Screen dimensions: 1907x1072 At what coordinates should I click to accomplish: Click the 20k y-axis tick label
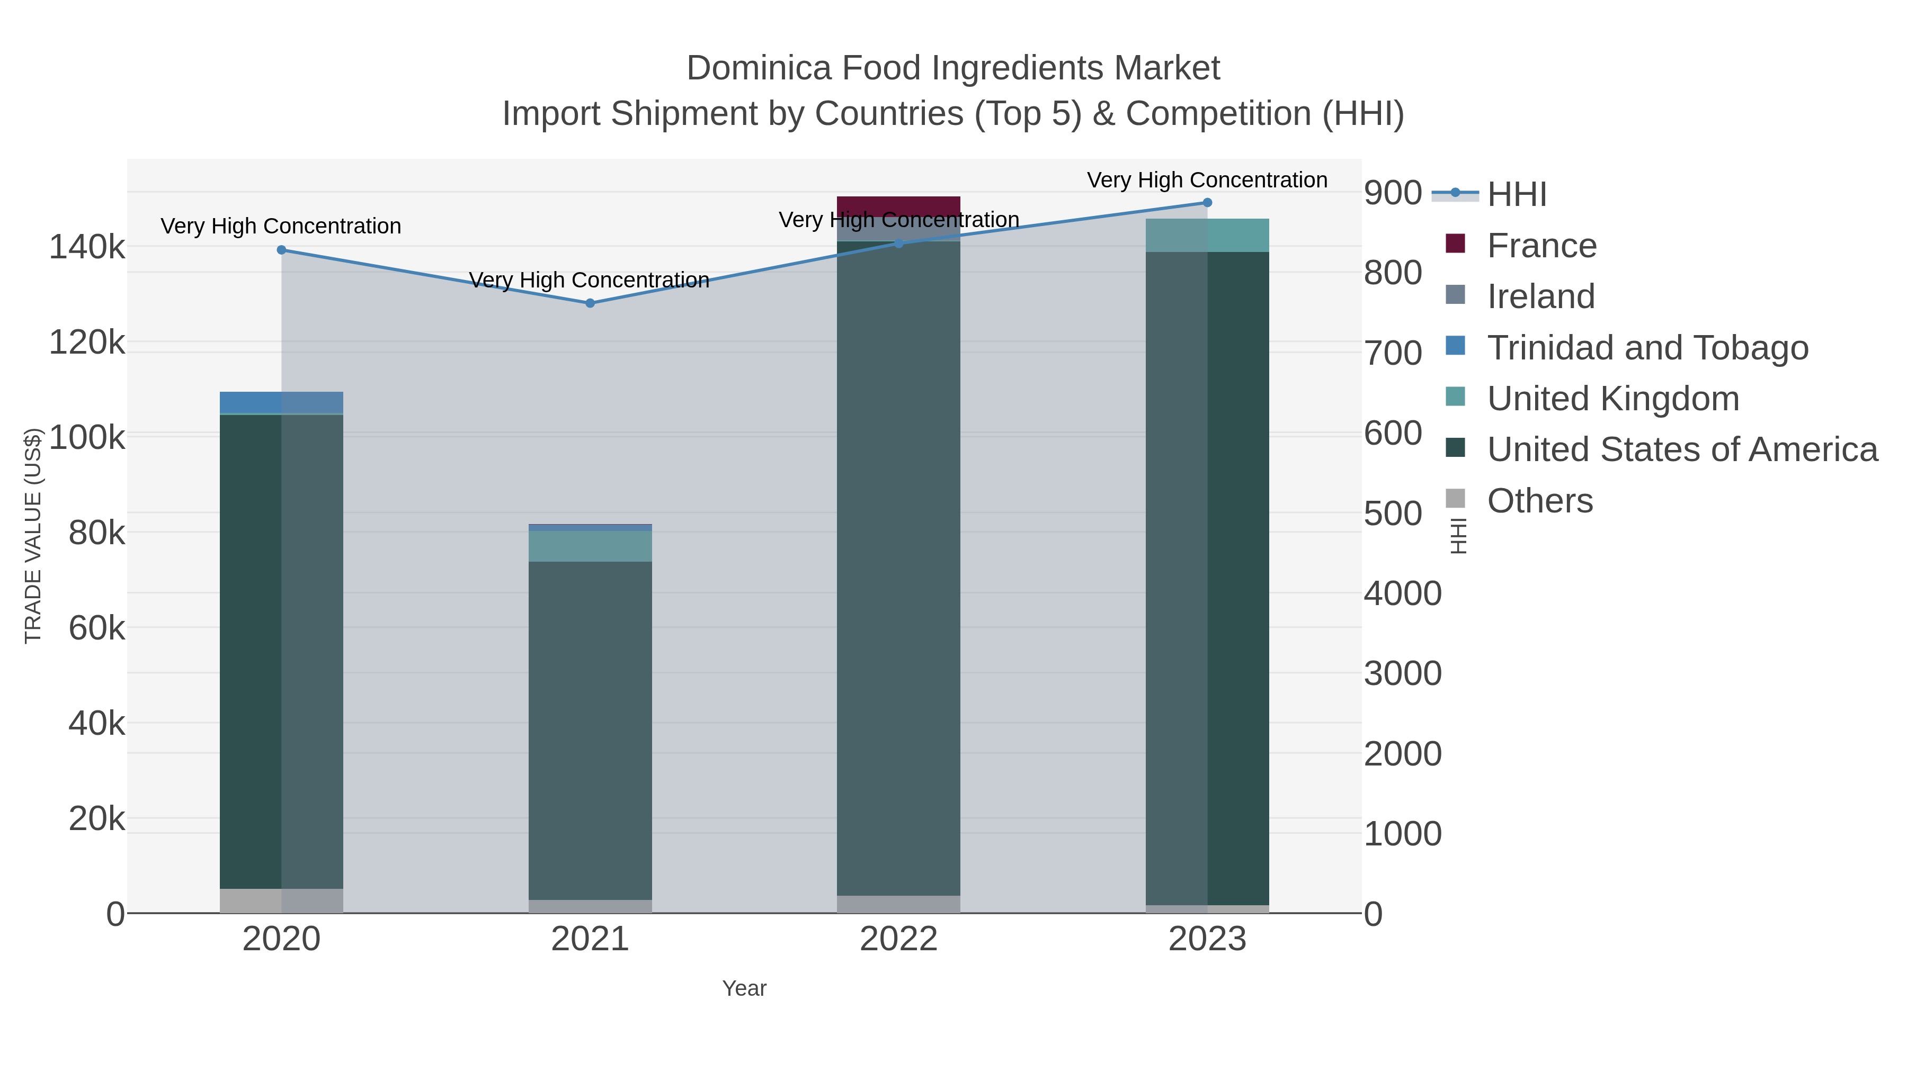tap(97, 818)
